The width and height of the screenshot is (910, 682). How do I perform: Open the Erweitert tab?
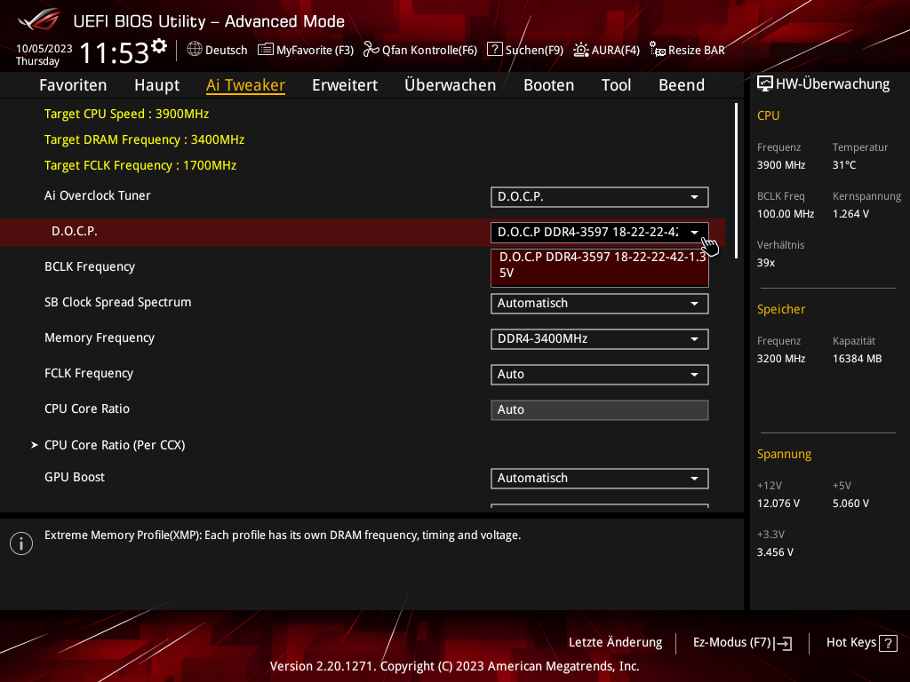(x=345, y=85)
